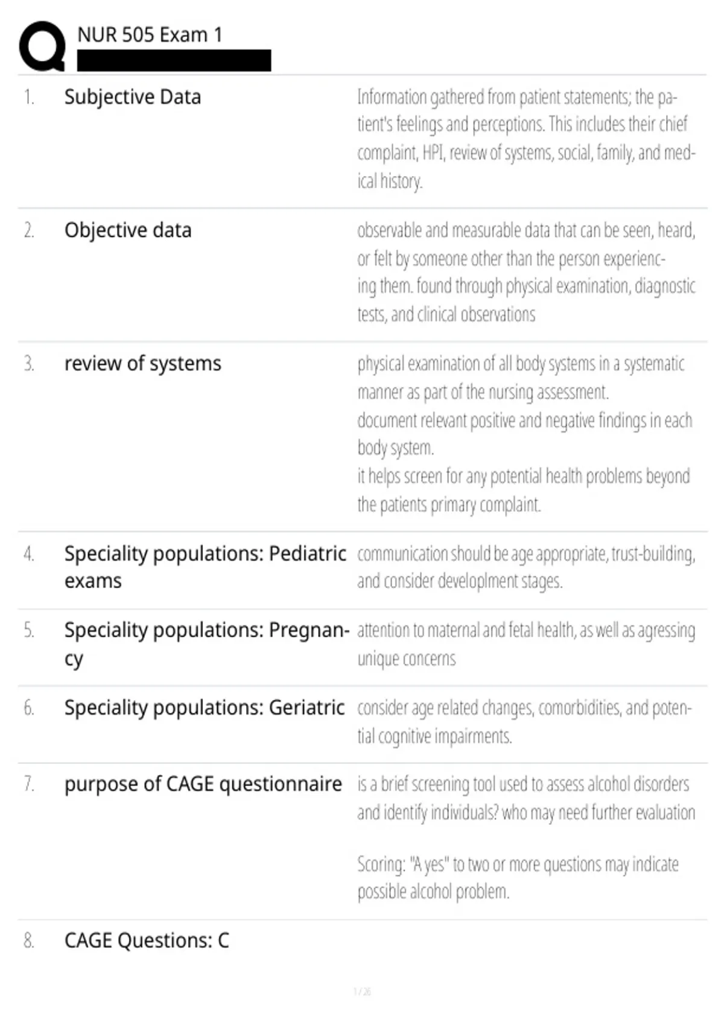Click the CAGE scoring explanation text

(518, 877)
